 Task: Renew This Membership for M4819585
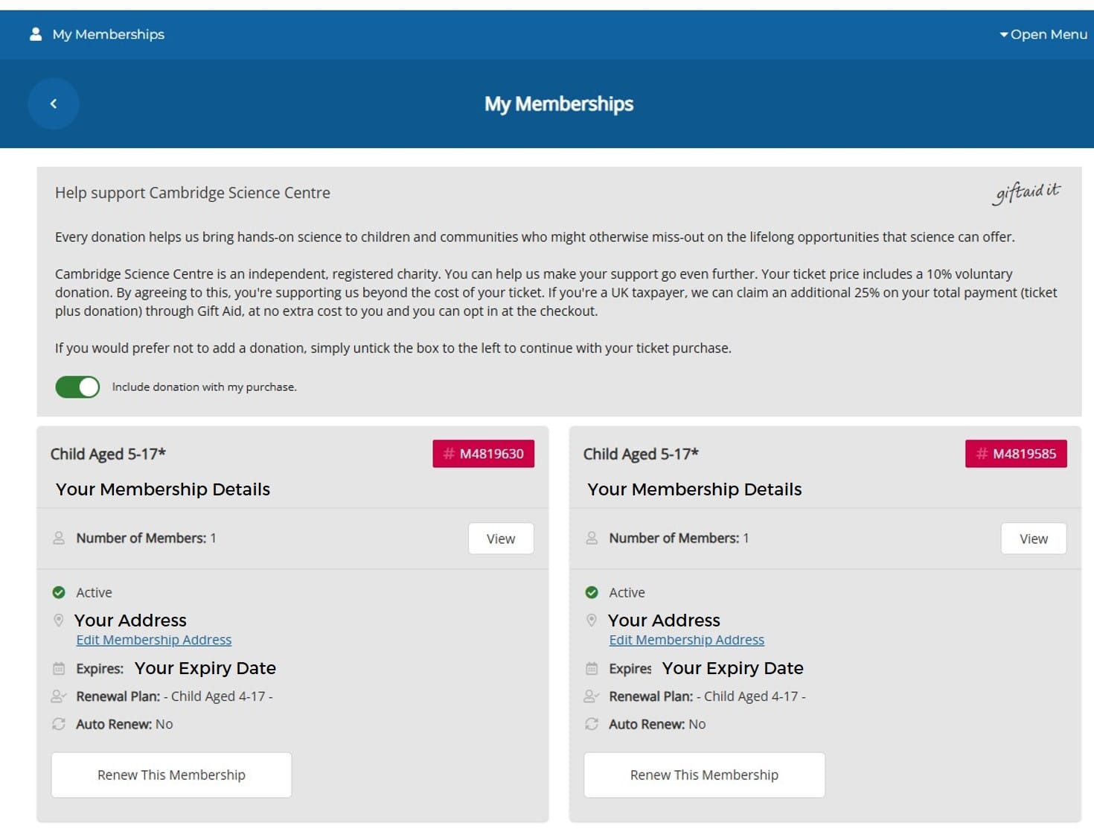point(704,775)
